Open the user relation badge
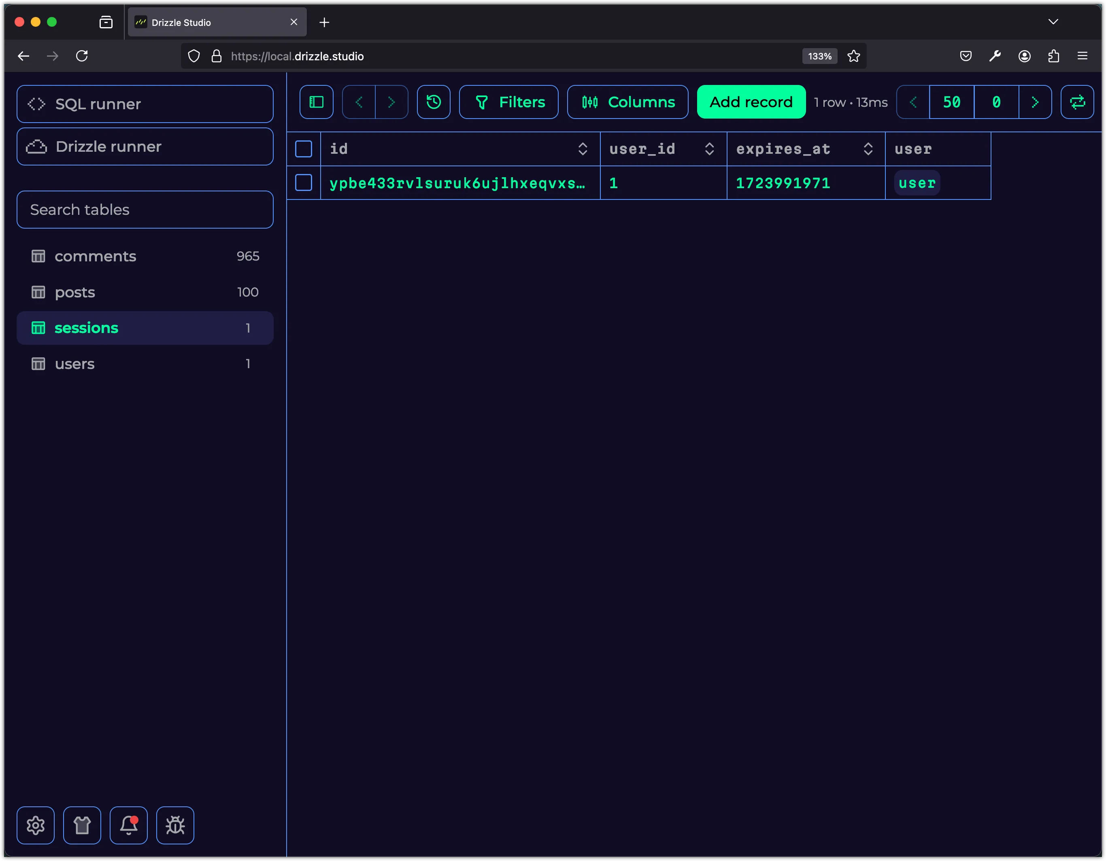 point(917,183)
